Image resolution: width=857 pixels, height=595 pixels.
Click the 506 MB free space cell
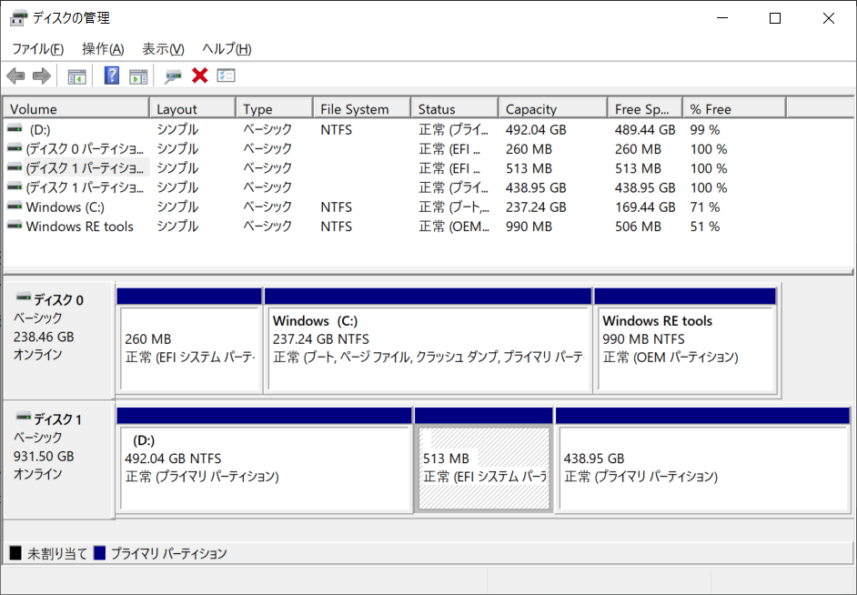click(639, 227)
